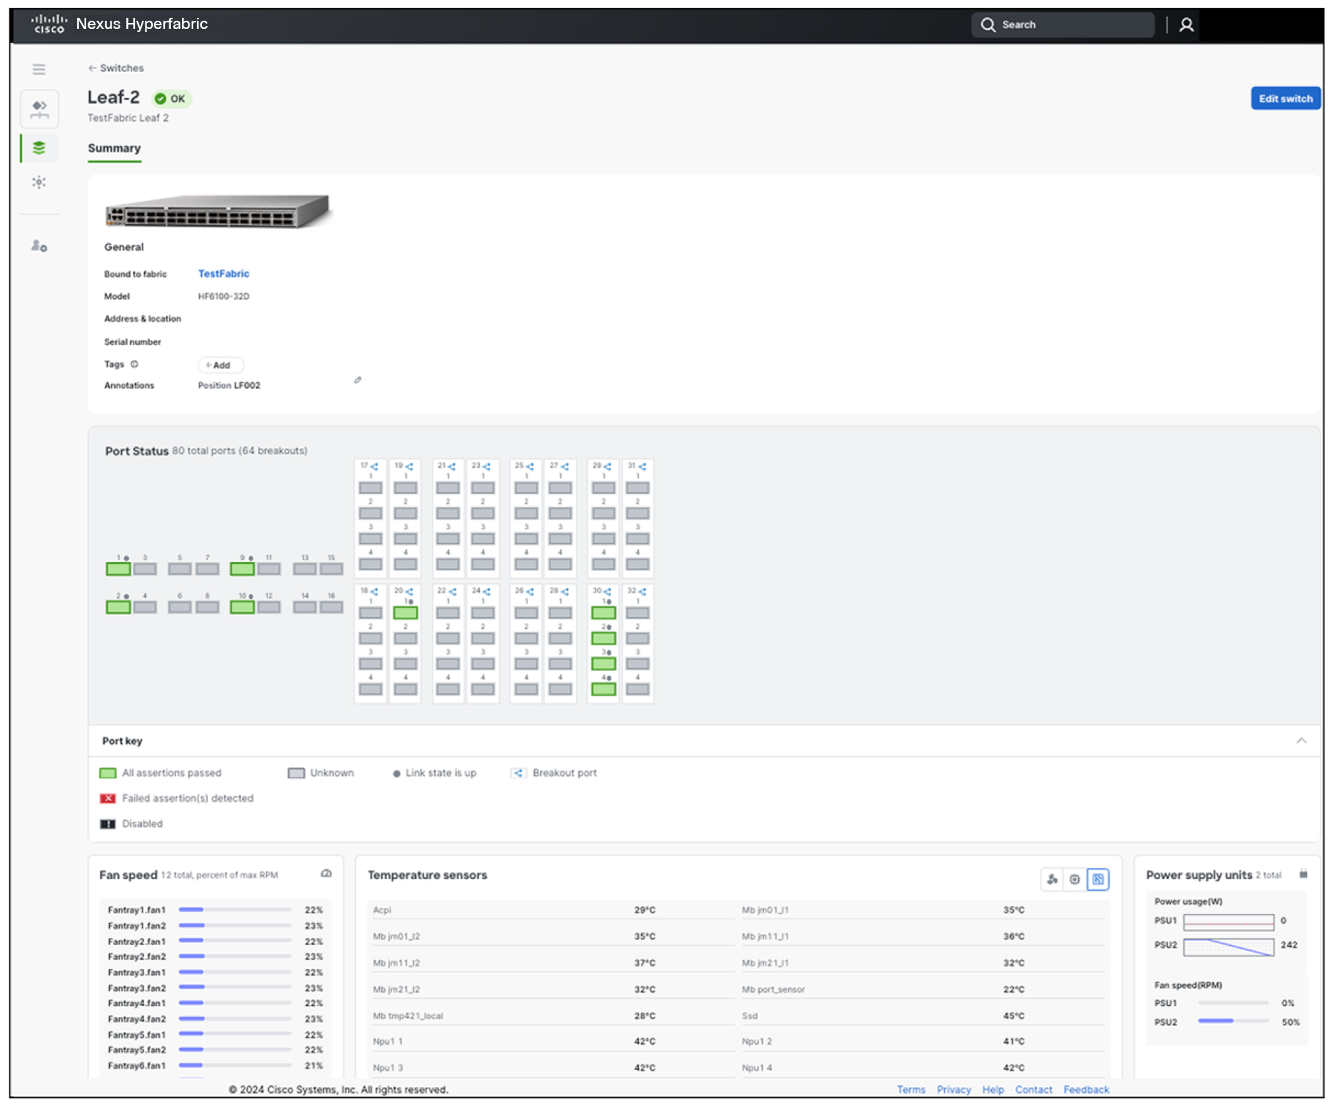
Task: Click PSU2 fan speed bar
Action: point(1234,1022)
